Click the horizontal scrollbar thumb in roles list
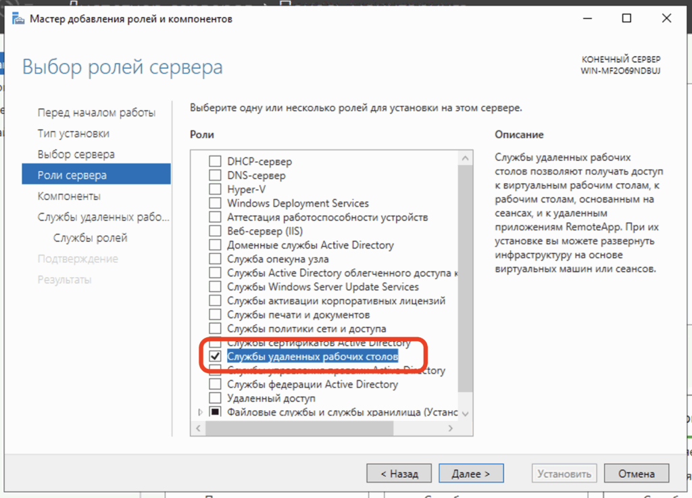 pyautogui.click(x=299, y=428)
